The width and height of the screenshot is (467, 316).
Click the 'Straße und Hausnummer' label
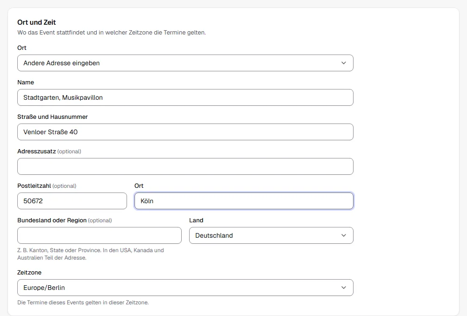click(52, 117)
